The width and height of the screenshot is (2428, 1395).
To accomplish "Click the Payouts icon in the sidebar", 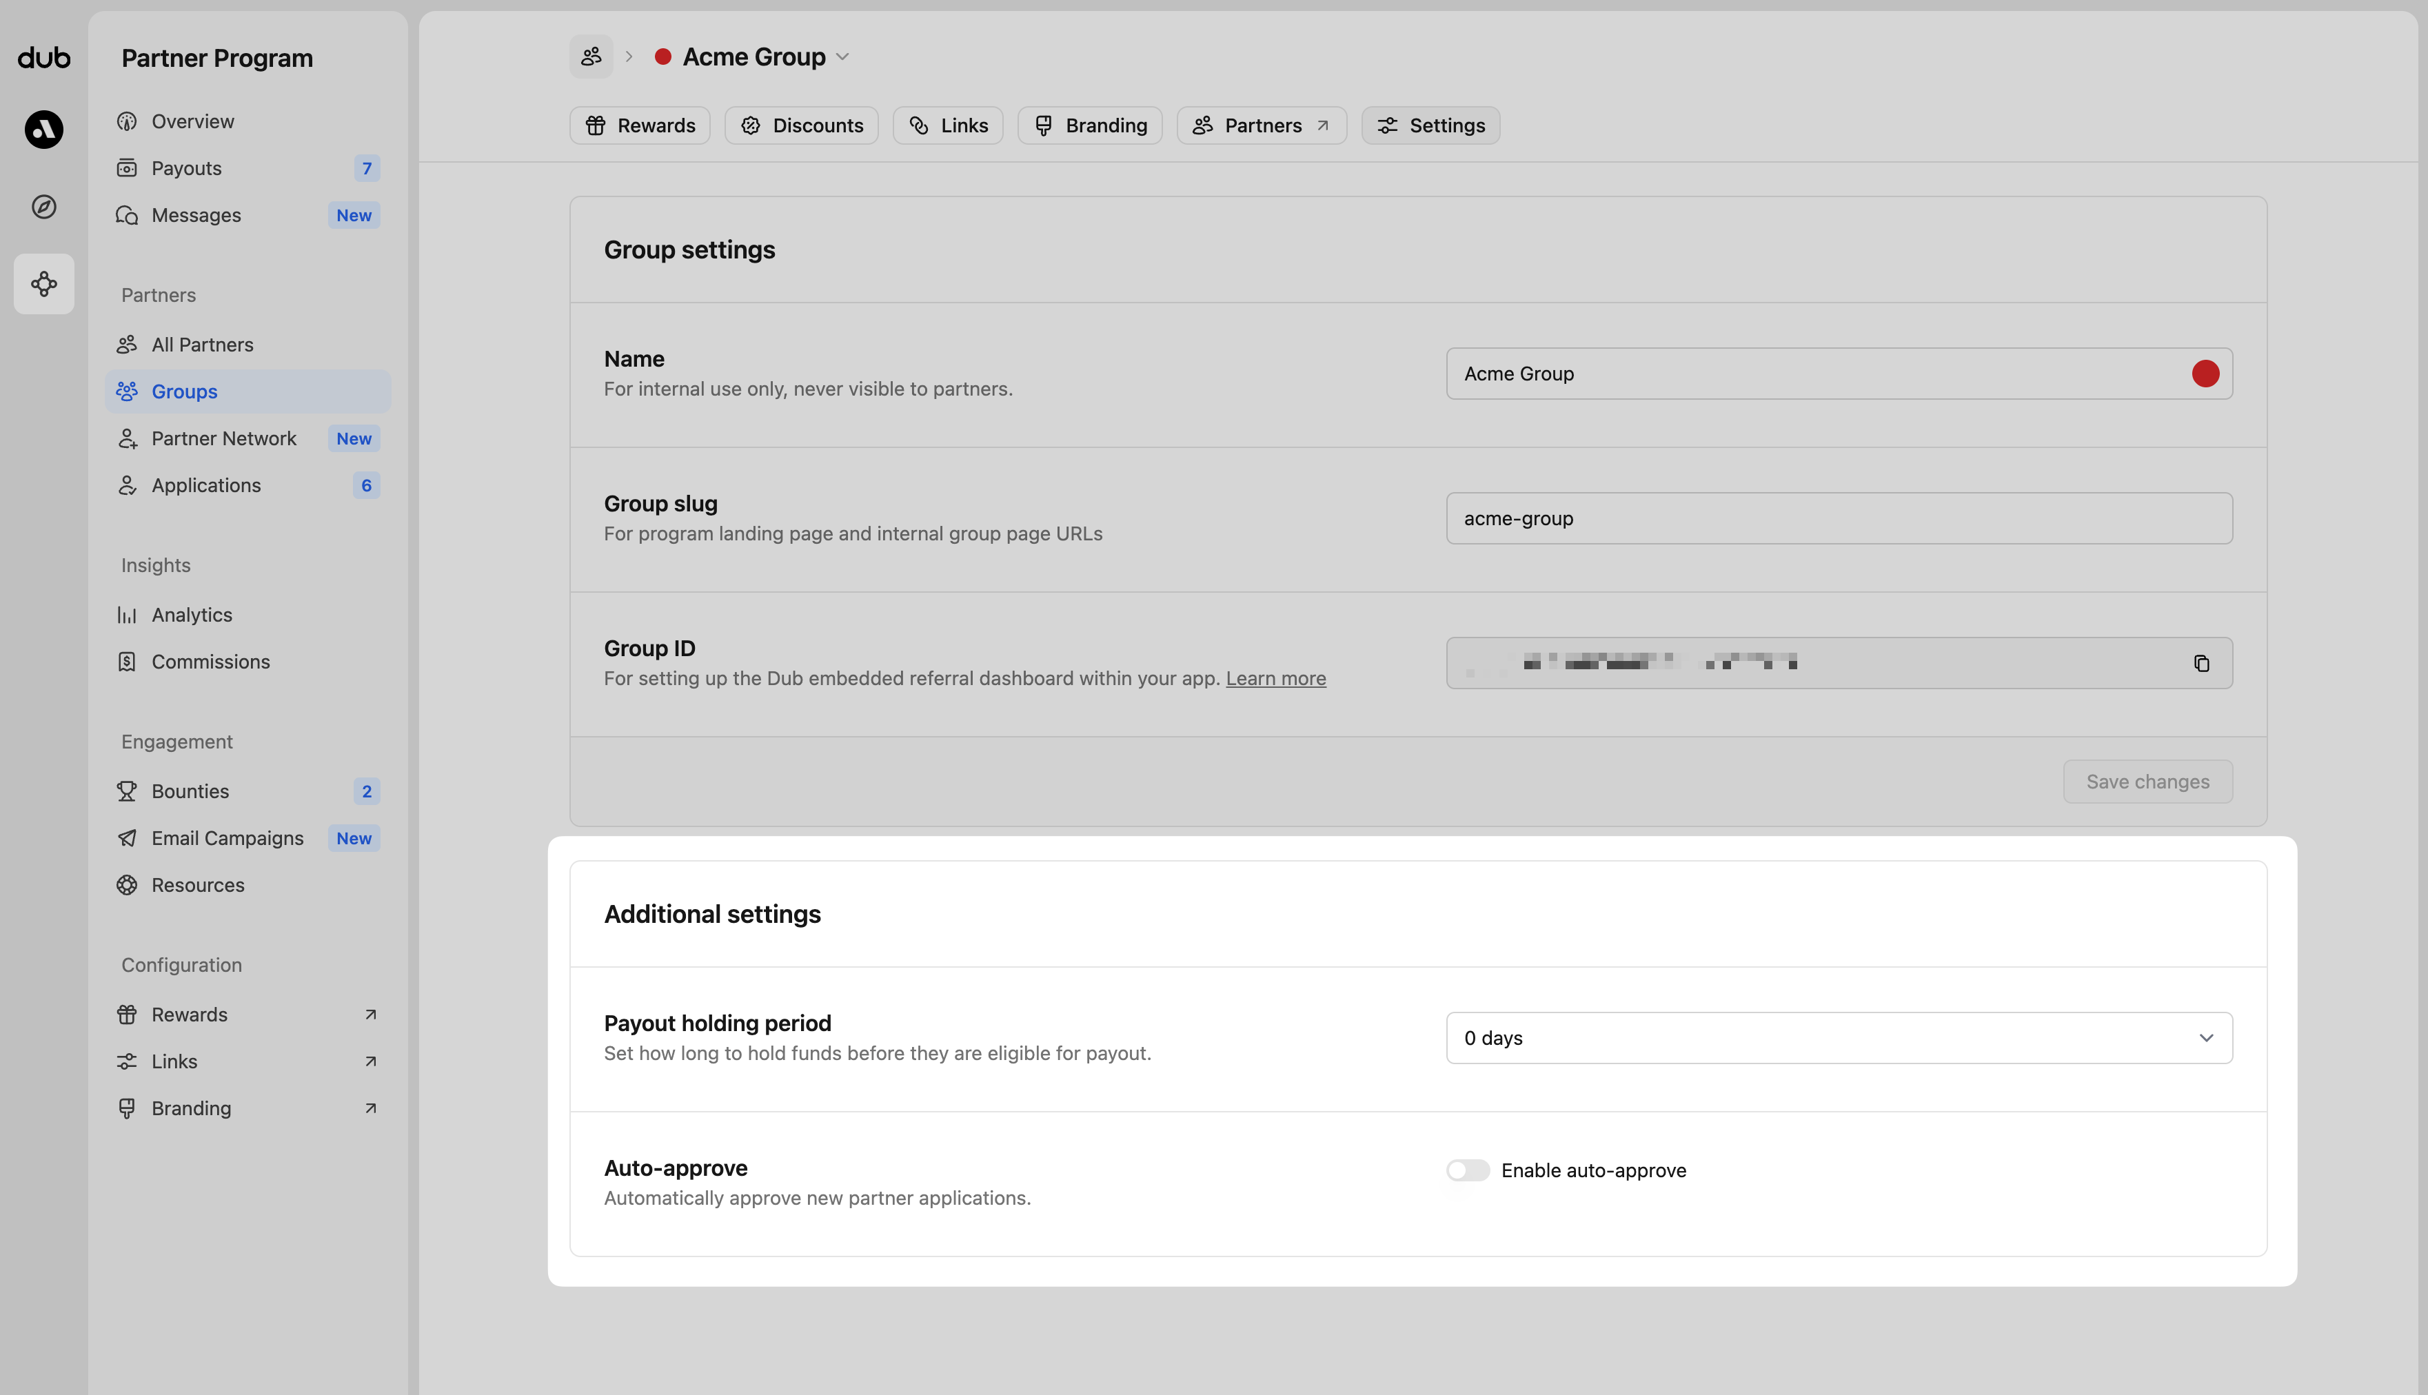I will (x=128, y=167).
